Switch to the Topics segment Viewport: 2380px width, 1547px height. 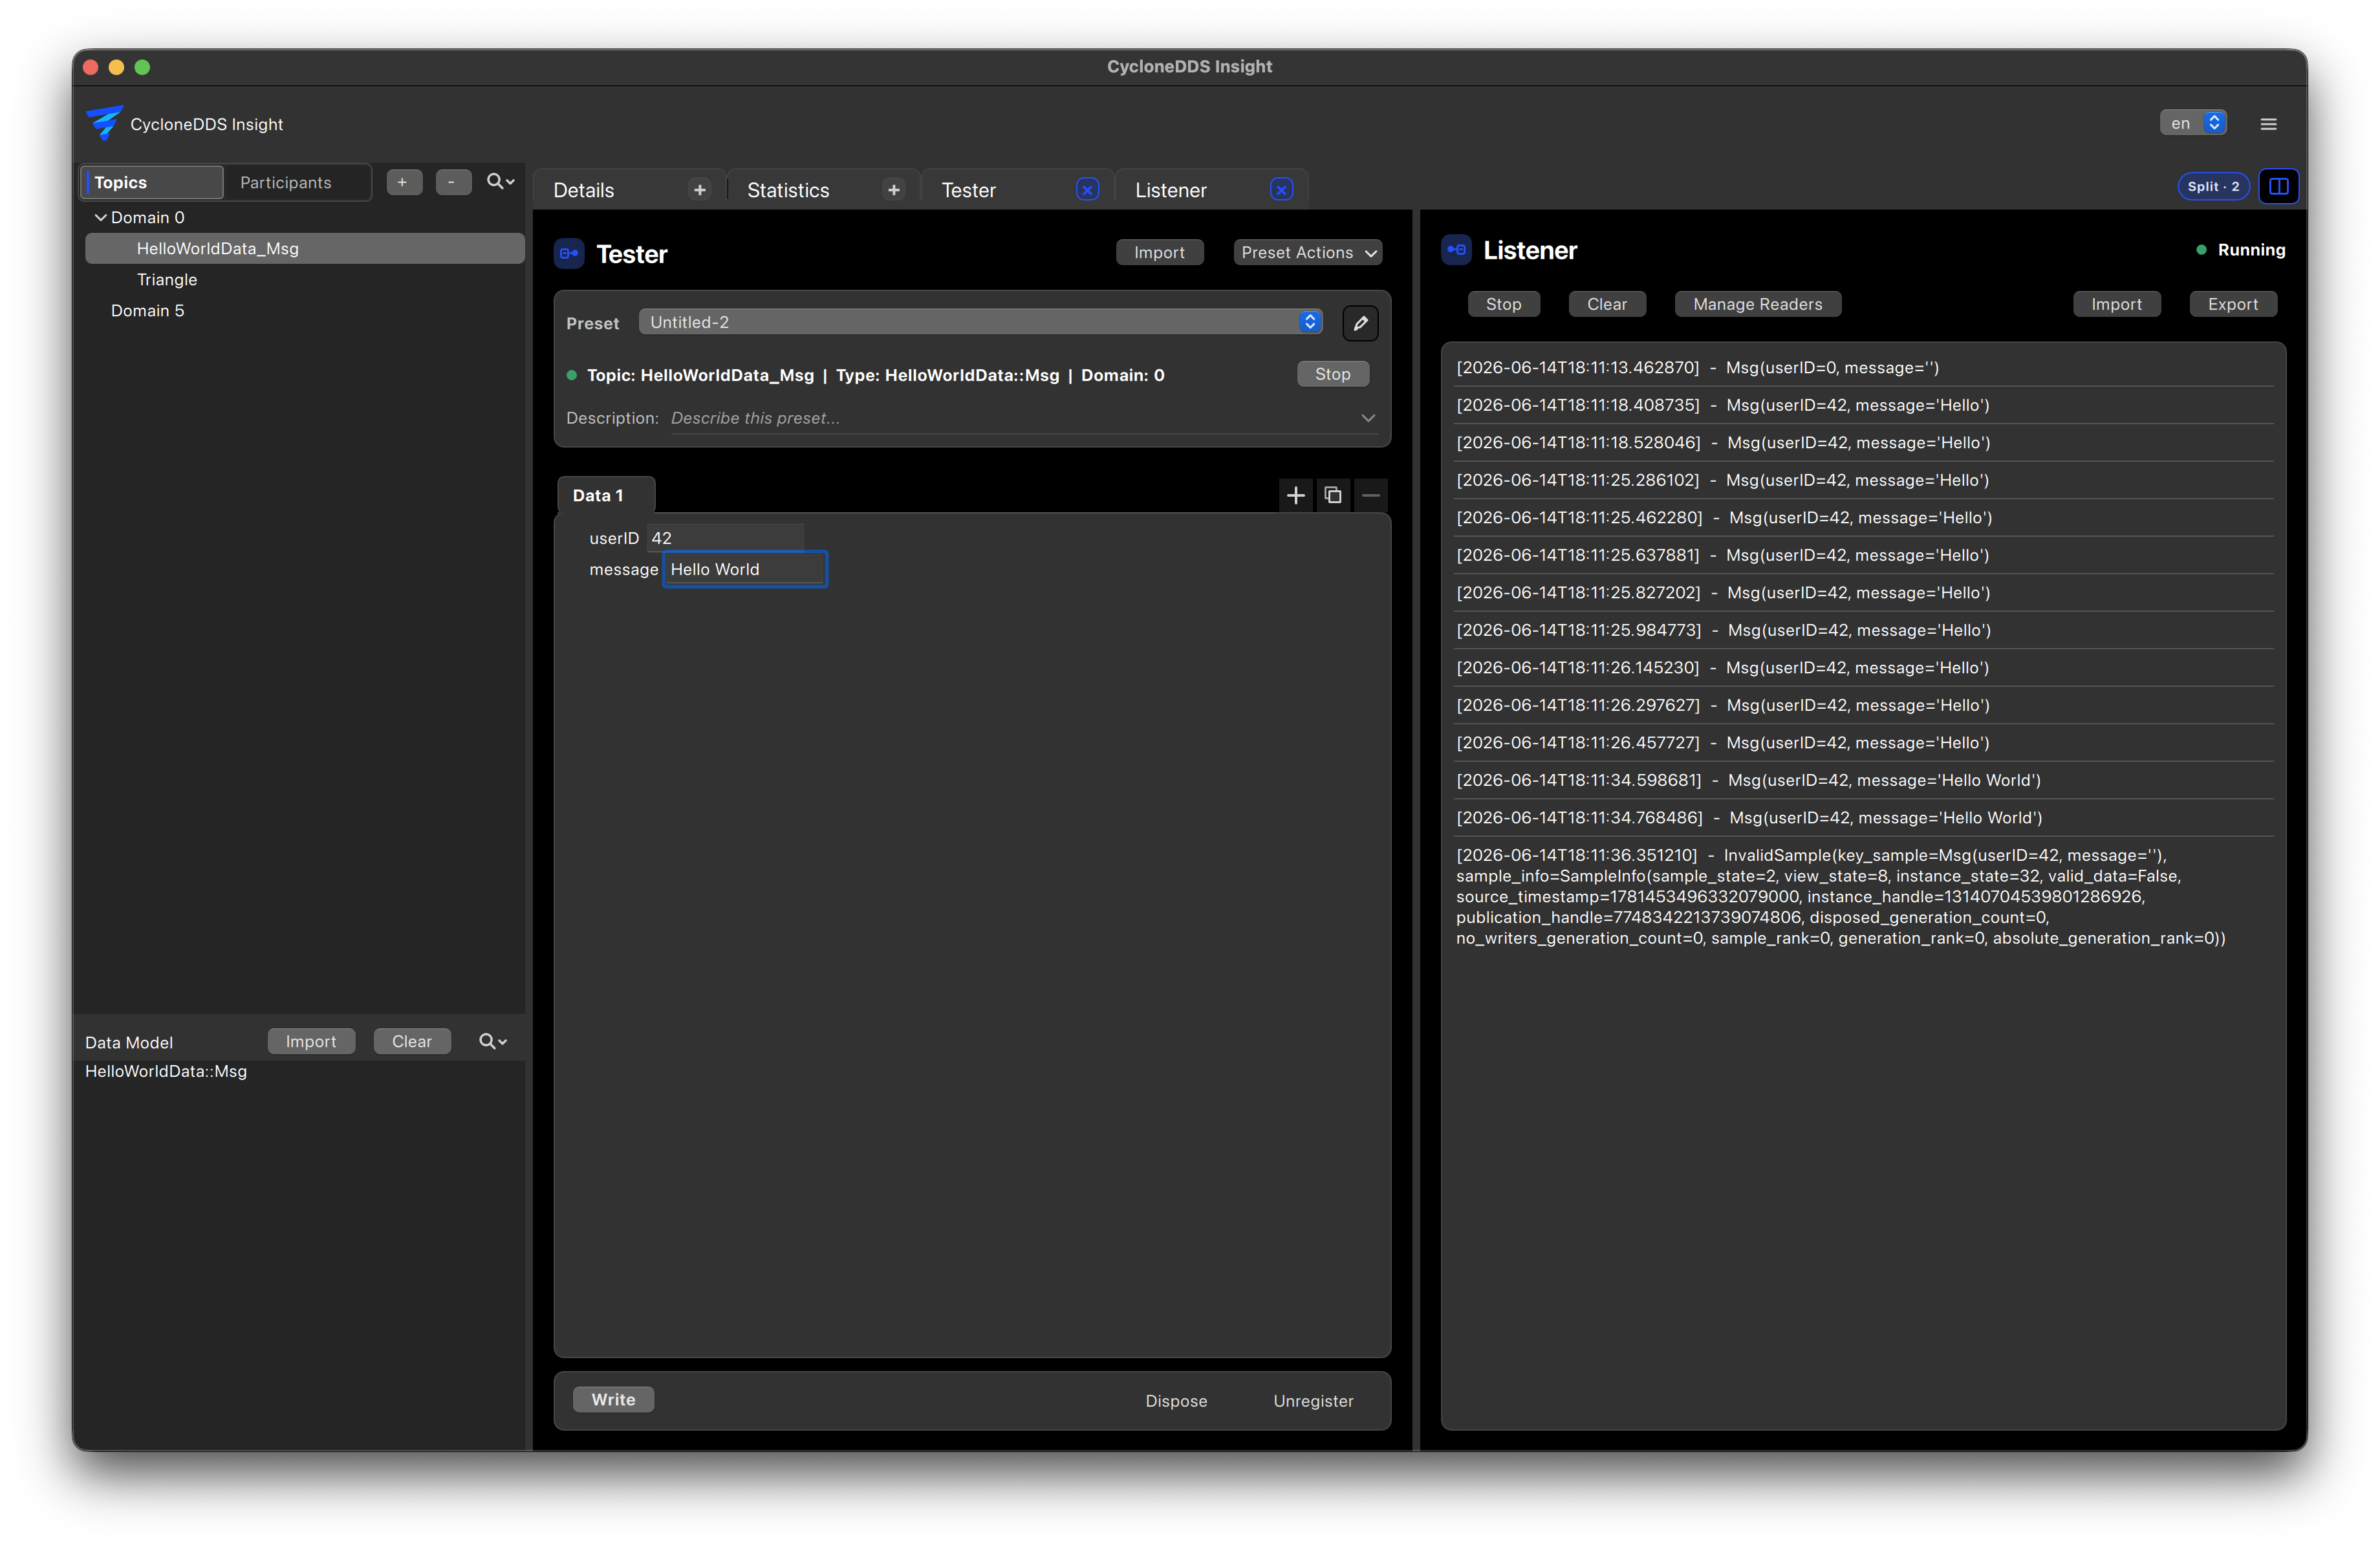152,182
